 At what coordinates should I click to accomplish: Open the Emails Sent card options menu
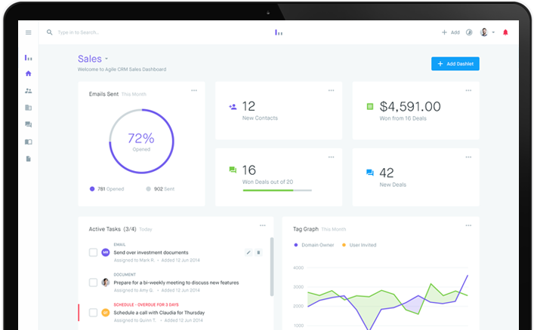pyautogui.click(x=194, y=90)
